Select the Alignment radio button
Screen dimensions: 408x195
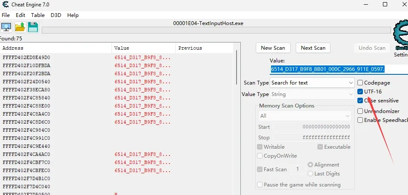[310, 164]
